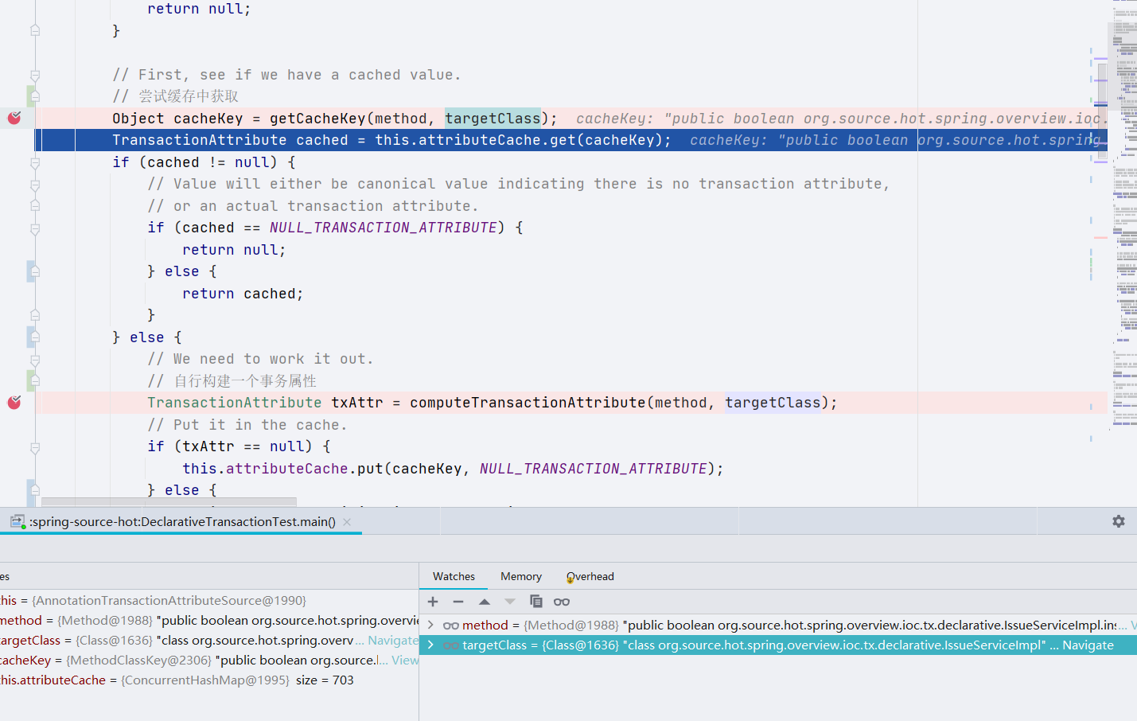Click Navigate link for targetClass variable
Screen dimensions: 1137x721
pyautogui.click(x=392, y=641)
